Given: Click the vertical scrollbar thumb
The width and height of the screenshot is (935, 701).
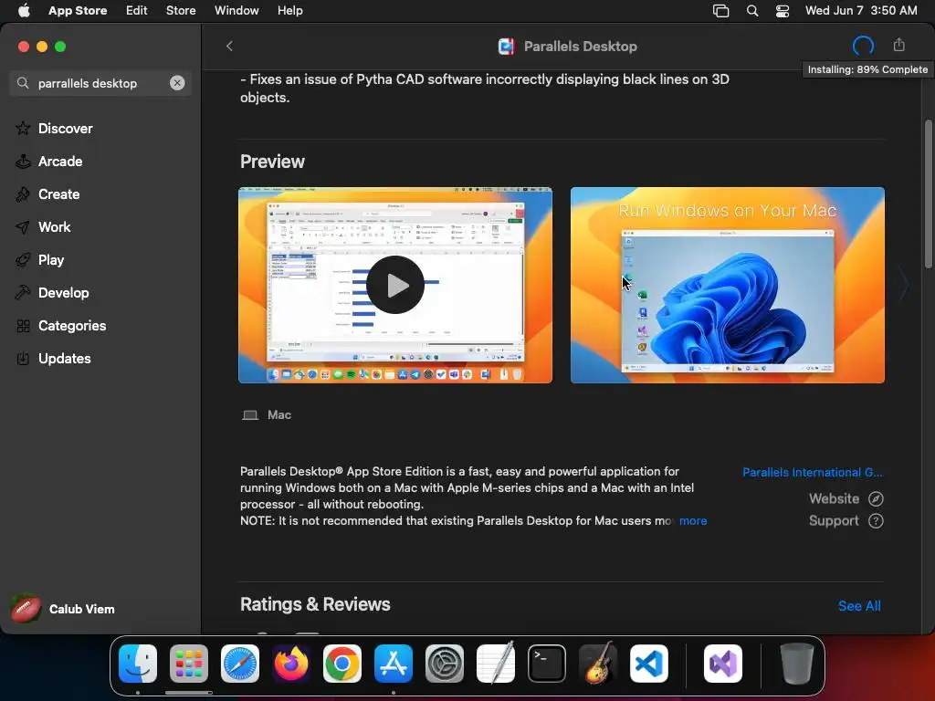Looking at the screenshot, I should pyautogui.click(x=928, y=194).
